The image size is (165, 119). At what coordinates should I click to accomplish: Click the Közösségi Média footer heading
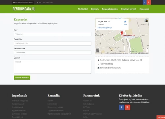pos(130,96)
